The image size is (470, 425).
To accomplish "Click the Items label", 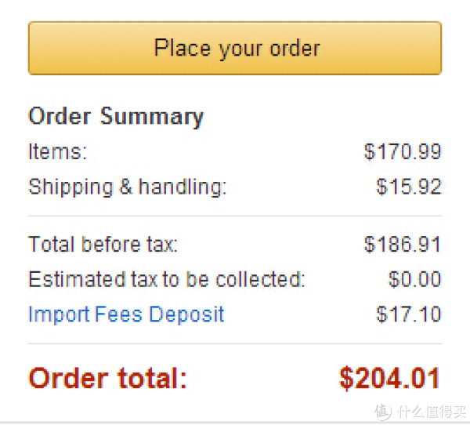I will (x=57, y=151).
